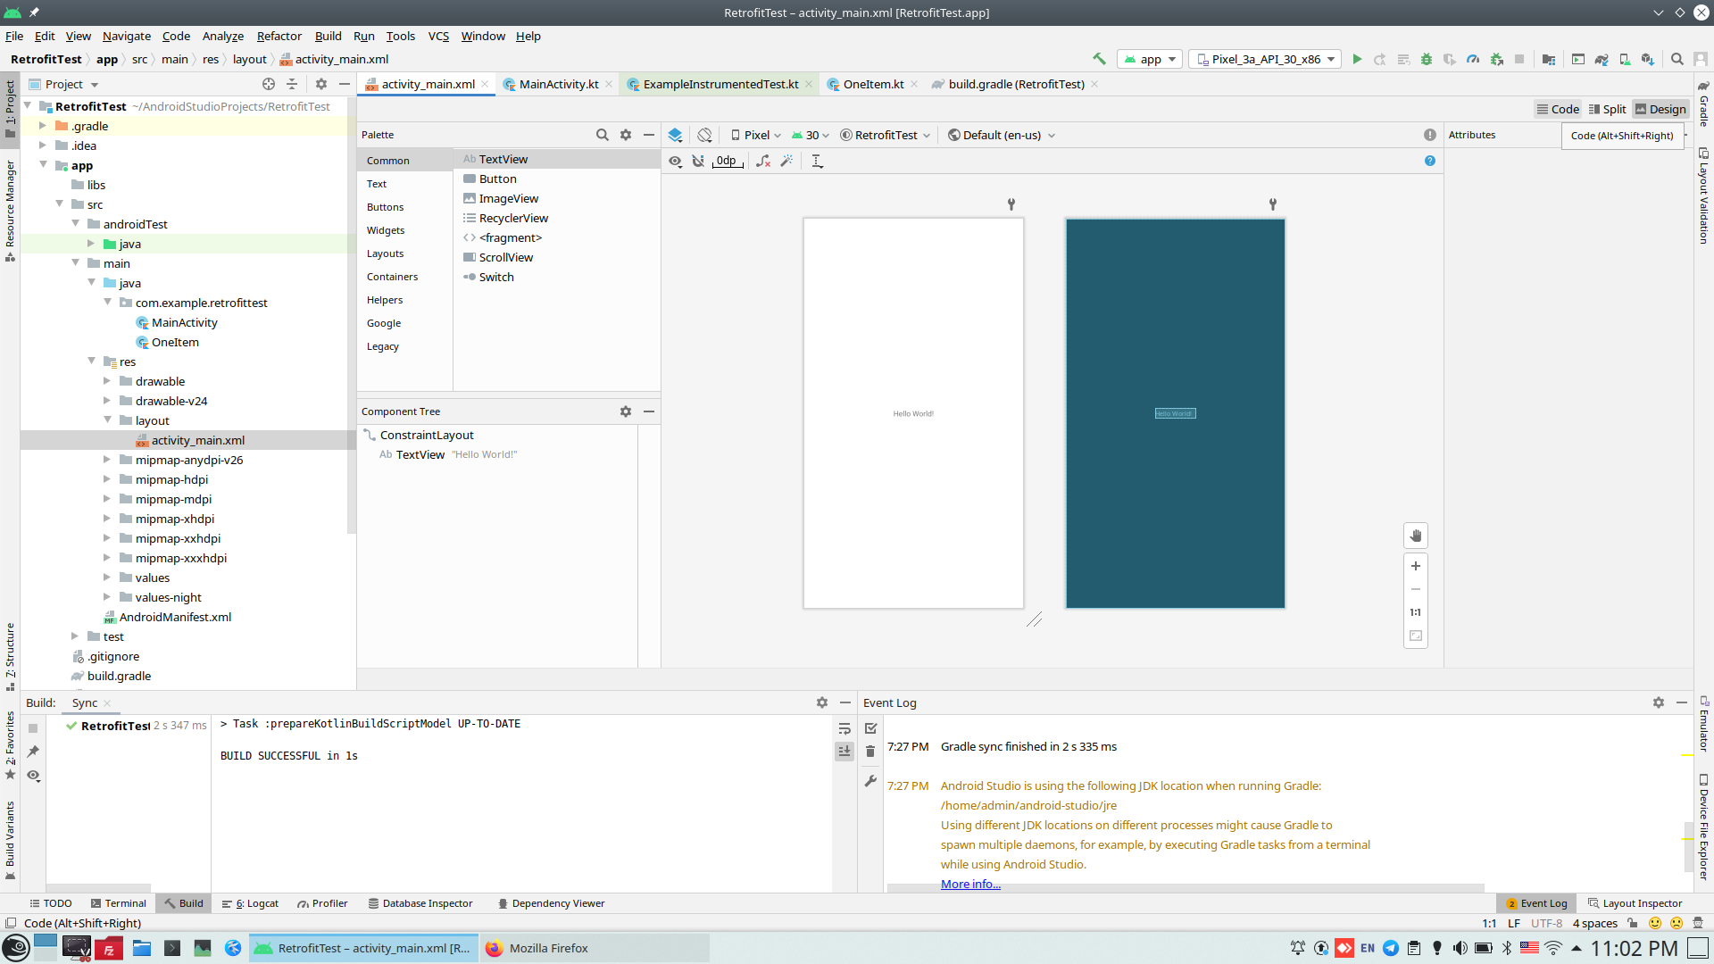Switch to the MainActivity.kt tab

[x=558, y=85]
